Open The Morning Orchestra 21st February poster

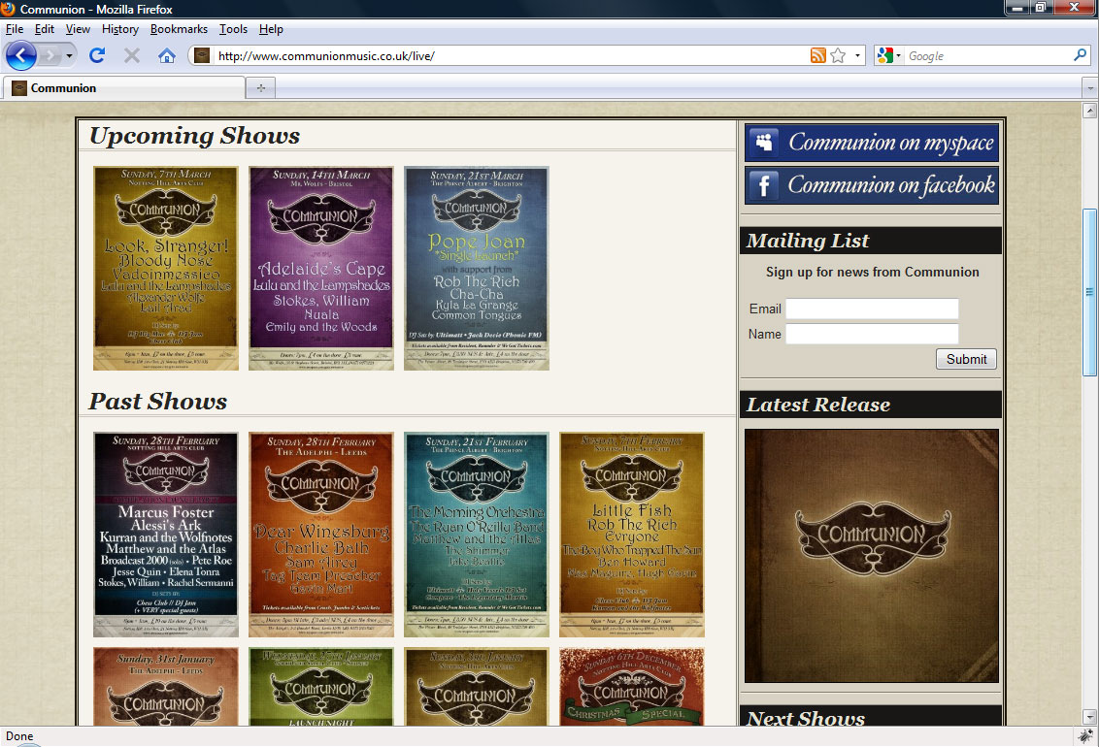[x=477, y=535]
